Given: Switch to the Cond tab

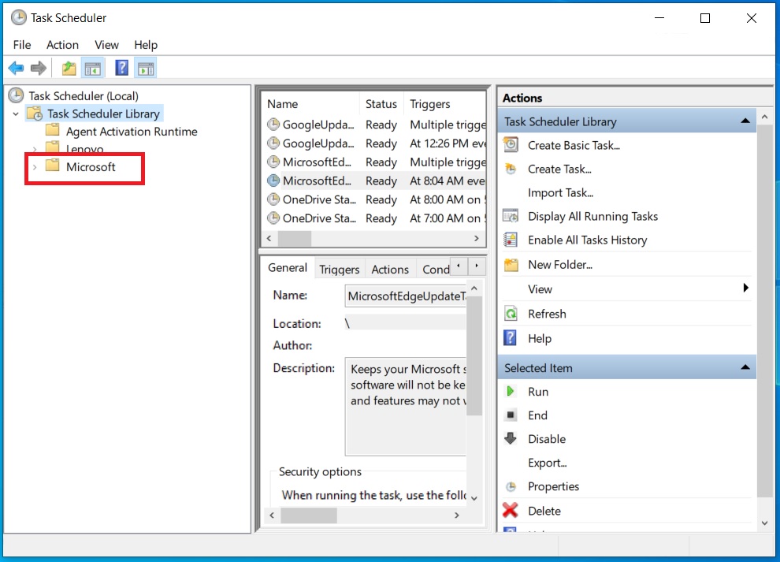Looking at the screenshot, I should 434,269.
